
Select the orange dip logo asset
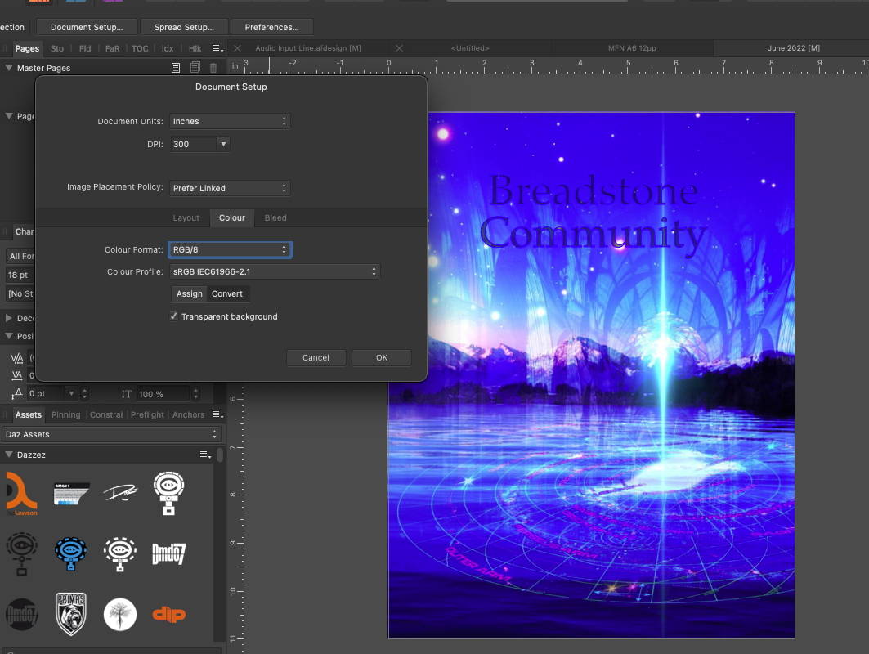tap(168, 614)
